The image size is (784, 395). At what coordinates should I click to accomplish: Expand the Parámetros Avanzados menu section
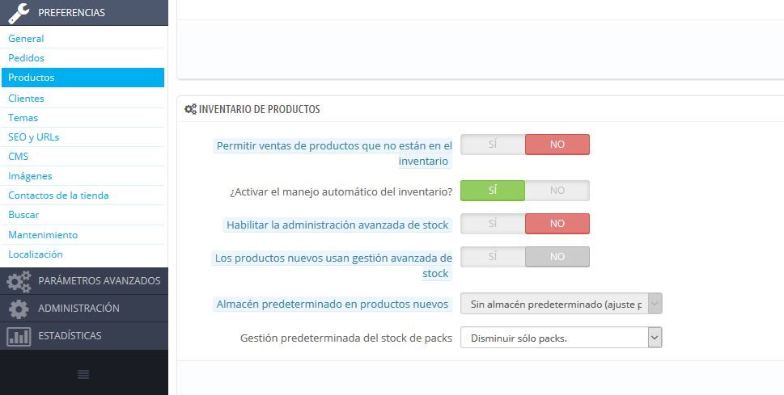(x=84, y=281)
